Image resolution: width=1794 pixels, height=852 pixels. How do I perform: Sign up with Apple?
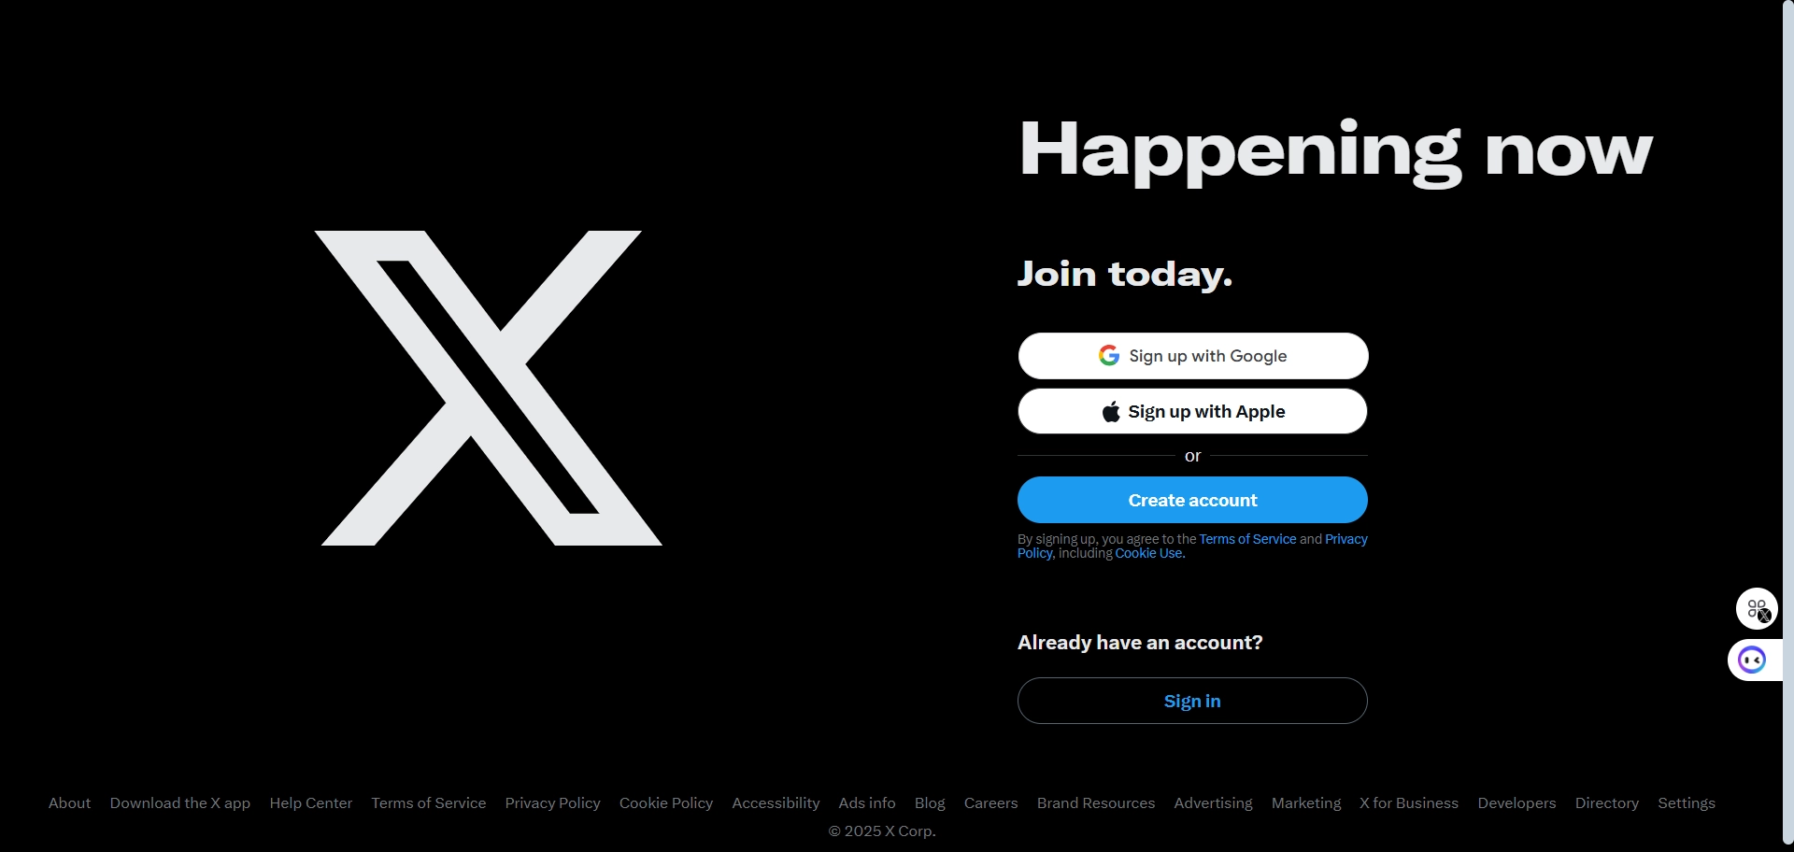click(x=1193, y=411)
